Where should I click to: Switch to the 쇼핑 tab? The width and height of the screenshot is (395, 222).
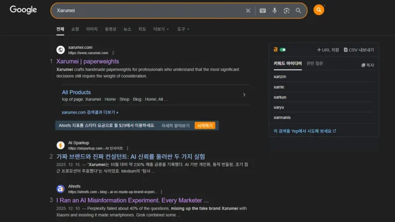point(75,29)
